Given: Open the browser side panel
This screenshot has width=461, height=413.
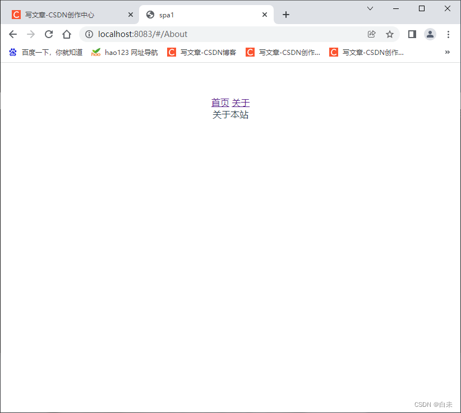Looking at the screenshot, I should point(412,34).
